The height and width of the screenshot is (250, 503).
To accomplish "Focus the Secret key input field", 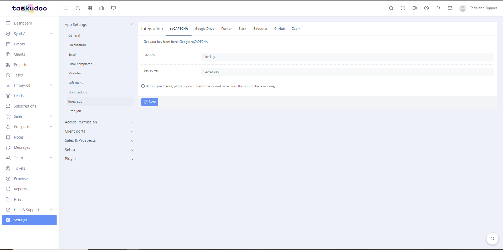I will click(x=347, y=72).
